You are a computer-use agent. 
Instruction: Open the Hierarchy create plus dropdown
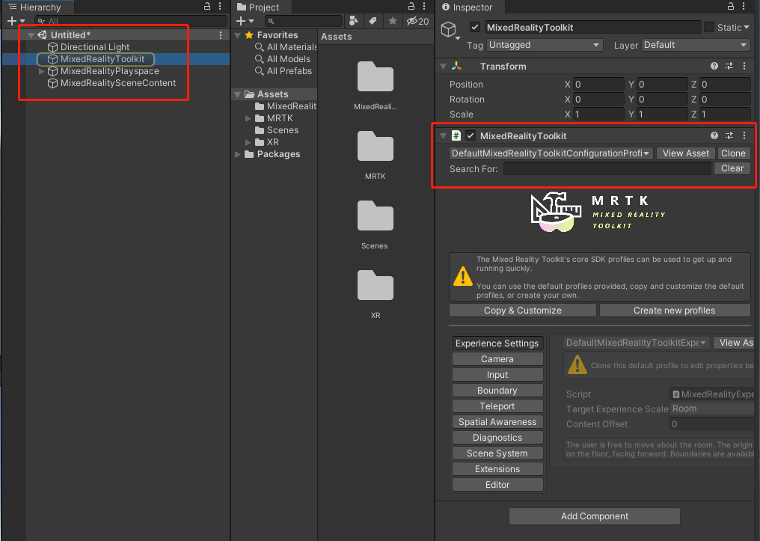(x=16, y=21)
